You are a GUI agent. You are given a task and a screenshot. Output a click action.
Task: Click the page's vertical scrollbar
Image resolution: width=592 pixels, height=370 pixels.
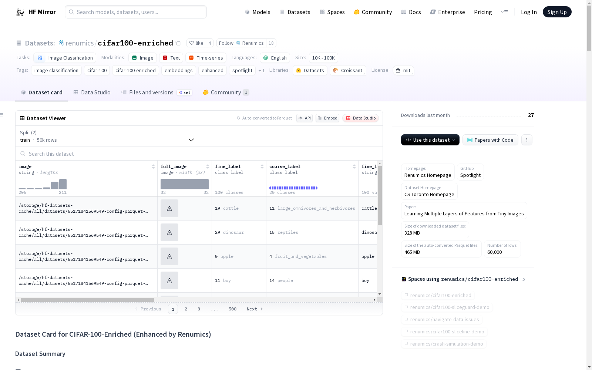coord(589,29)
